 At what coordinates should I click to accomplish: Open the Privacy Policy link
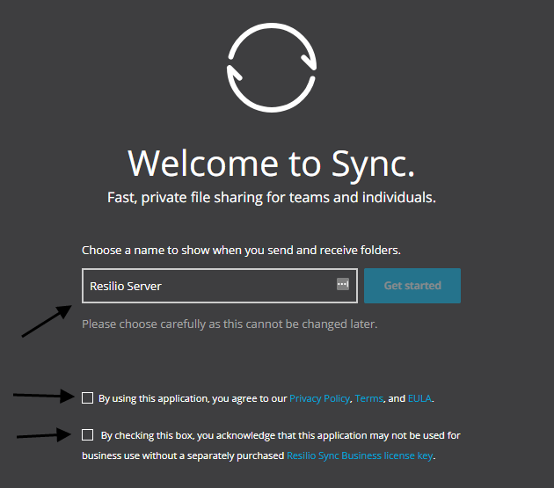(x=319, y=398)
